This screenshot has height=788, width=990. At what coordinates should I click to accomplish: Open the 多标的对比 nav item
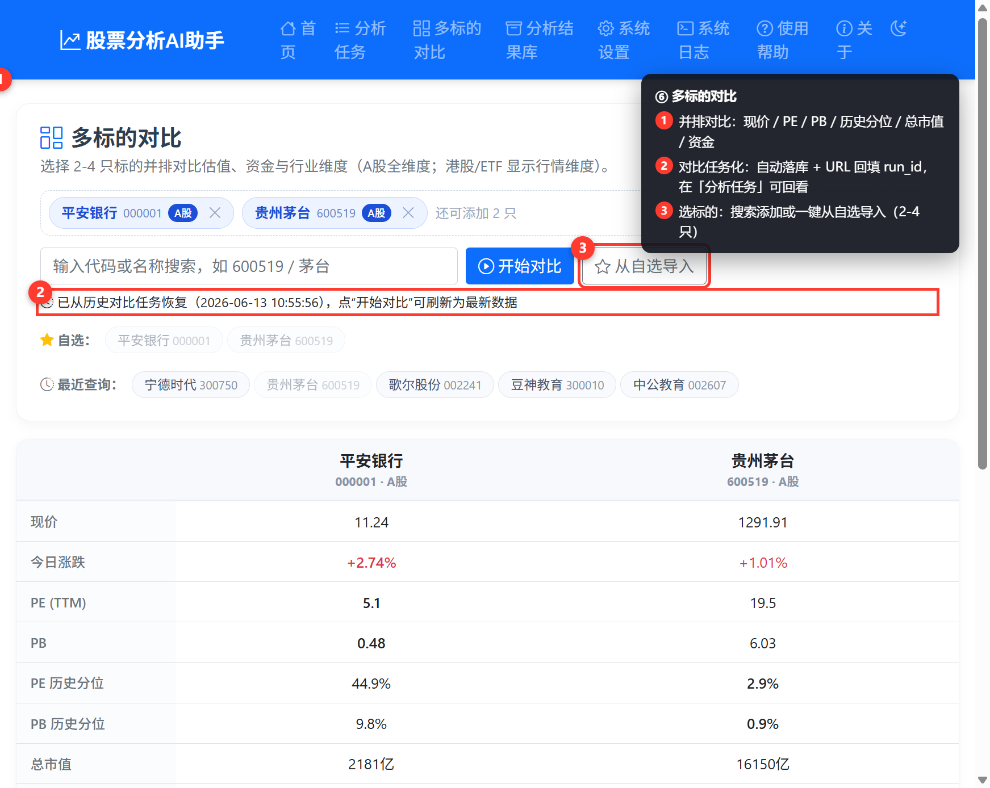[447, 40]
